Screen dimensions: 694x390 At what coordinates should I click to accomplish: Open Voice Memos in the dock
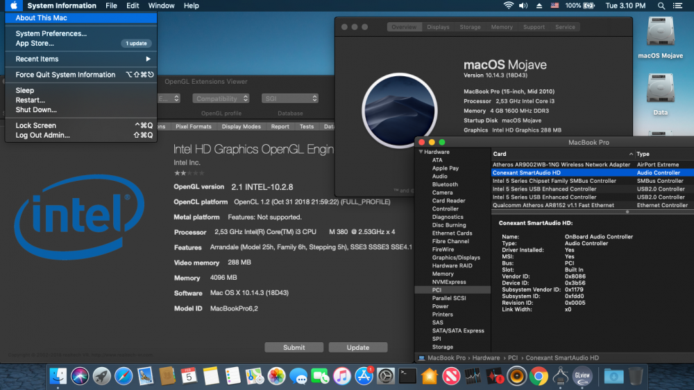coord(495,376)
